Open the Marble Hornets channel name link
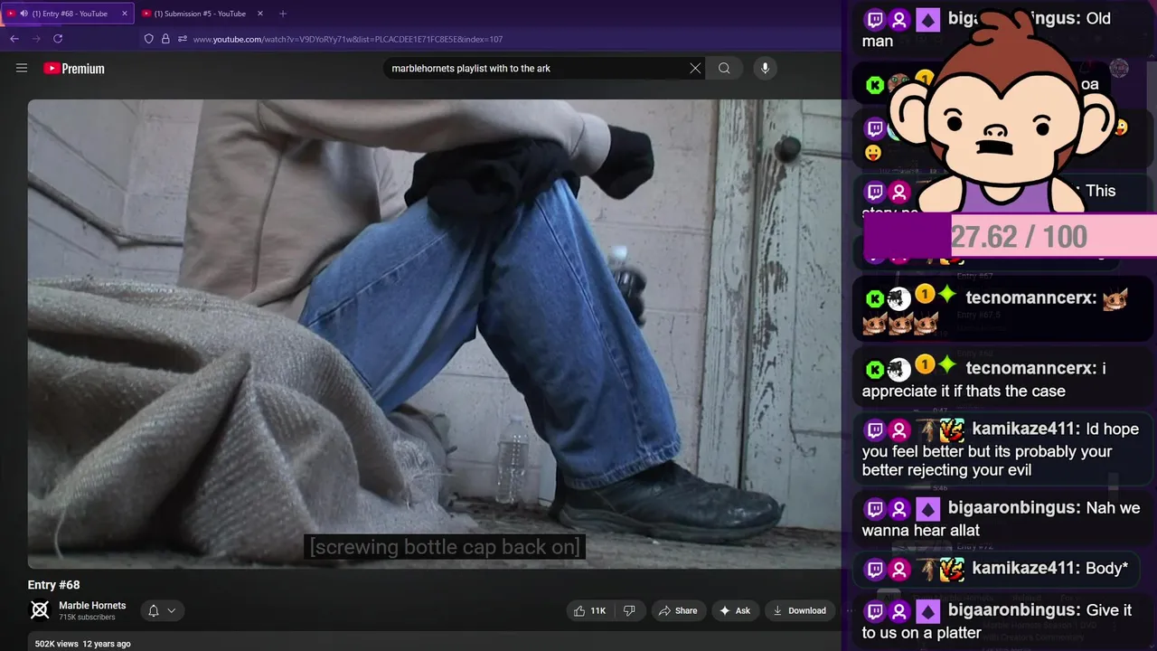This screenshot has width=1157, height=651. (x=92, y=606)
